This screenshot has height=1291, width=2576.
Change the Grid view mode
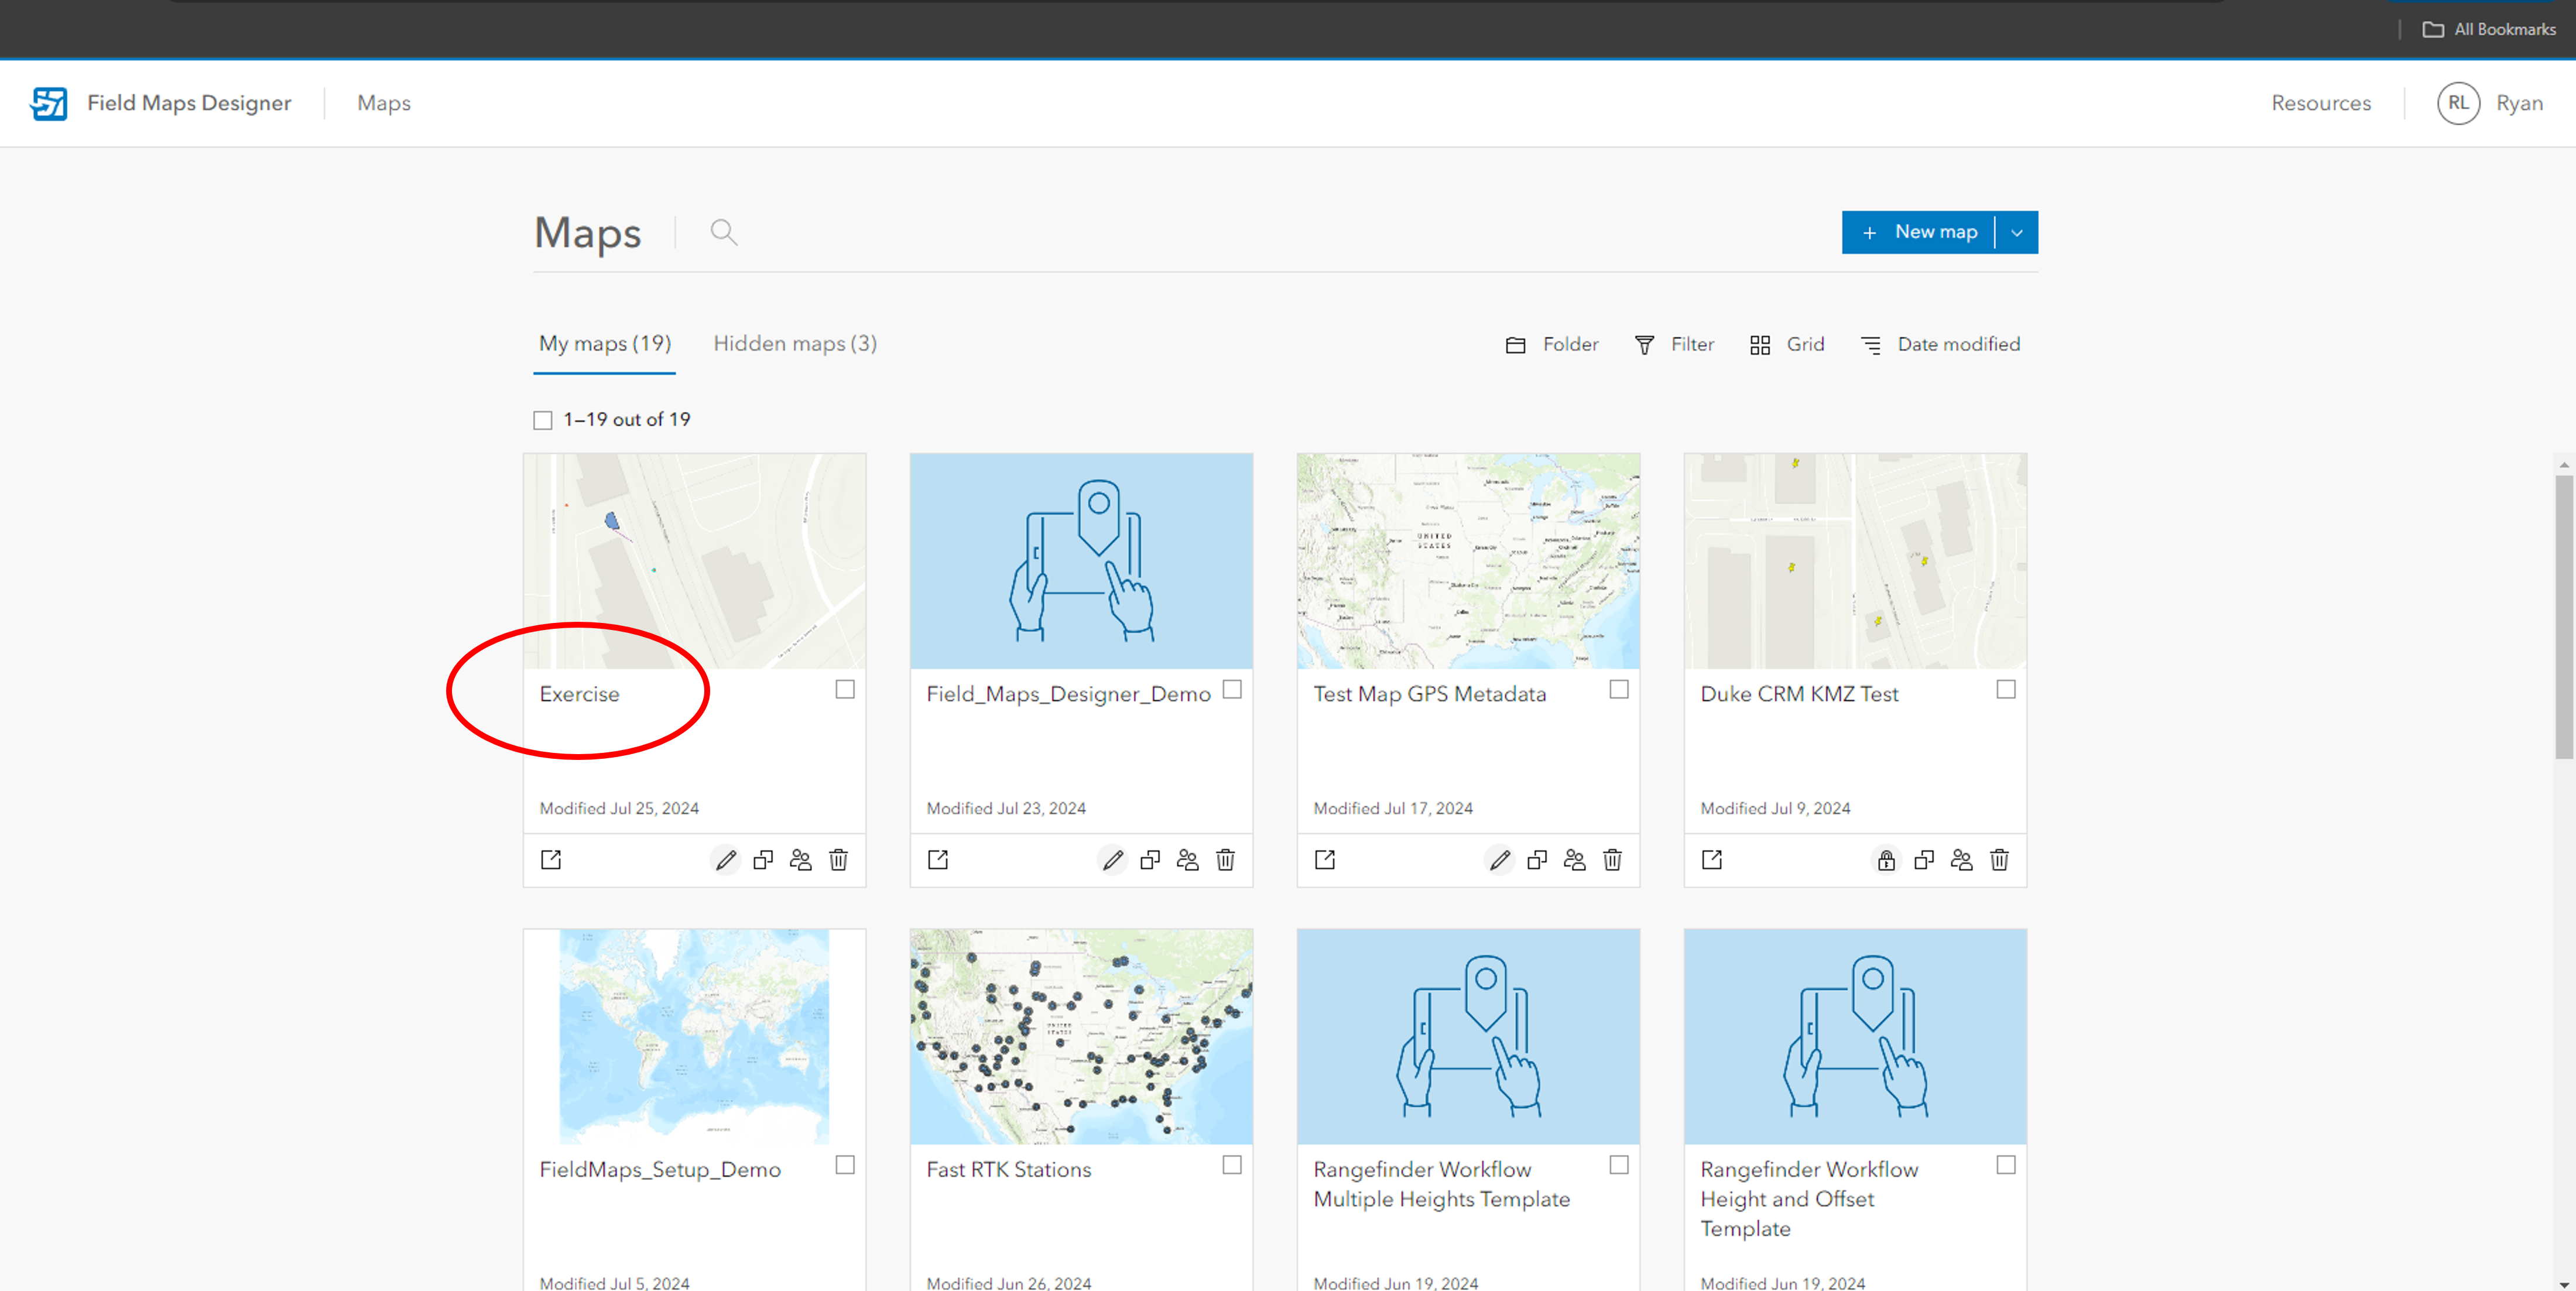click(x=1787, y=344)
